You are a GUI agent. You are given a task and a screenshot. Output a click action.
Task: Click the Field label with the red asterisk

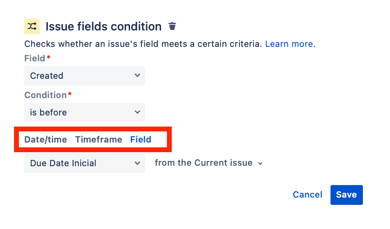[37, 58]
